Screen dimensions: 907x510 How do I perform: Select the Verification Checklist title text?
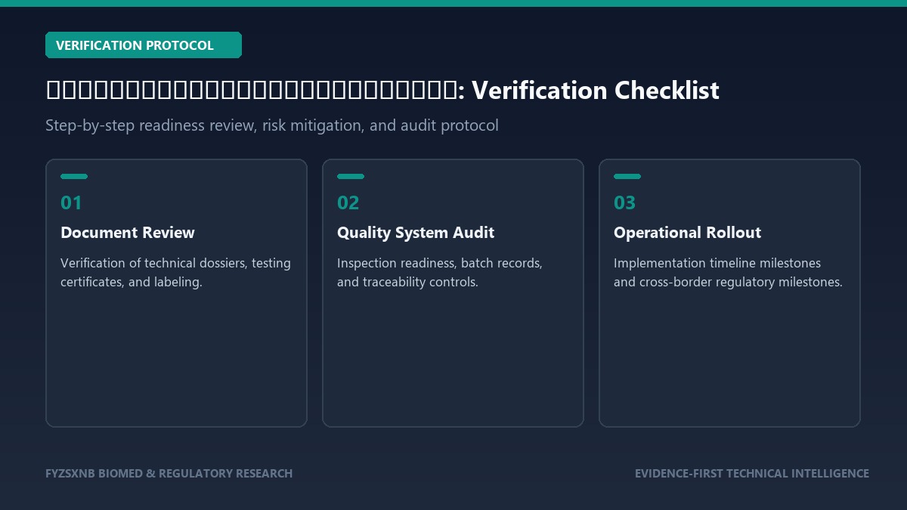[382, 91]
